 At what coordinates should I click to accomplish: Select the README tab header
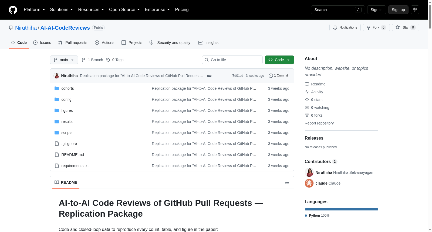(66, 182)
